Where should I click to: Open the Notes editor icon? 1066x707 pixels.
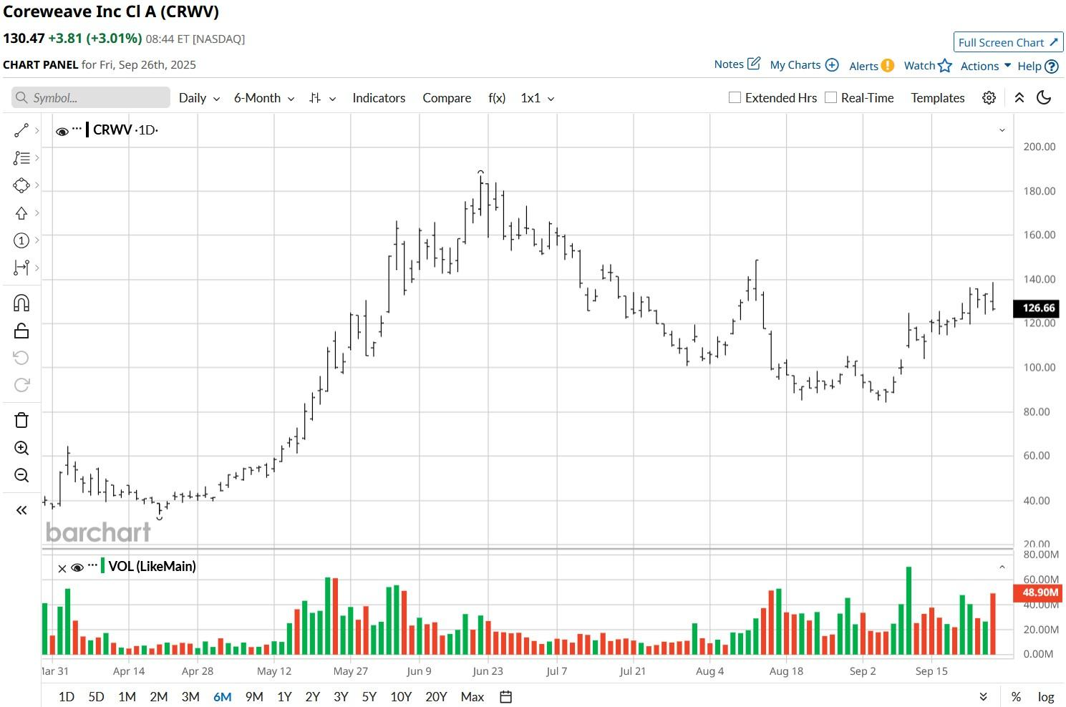(754, 64)
